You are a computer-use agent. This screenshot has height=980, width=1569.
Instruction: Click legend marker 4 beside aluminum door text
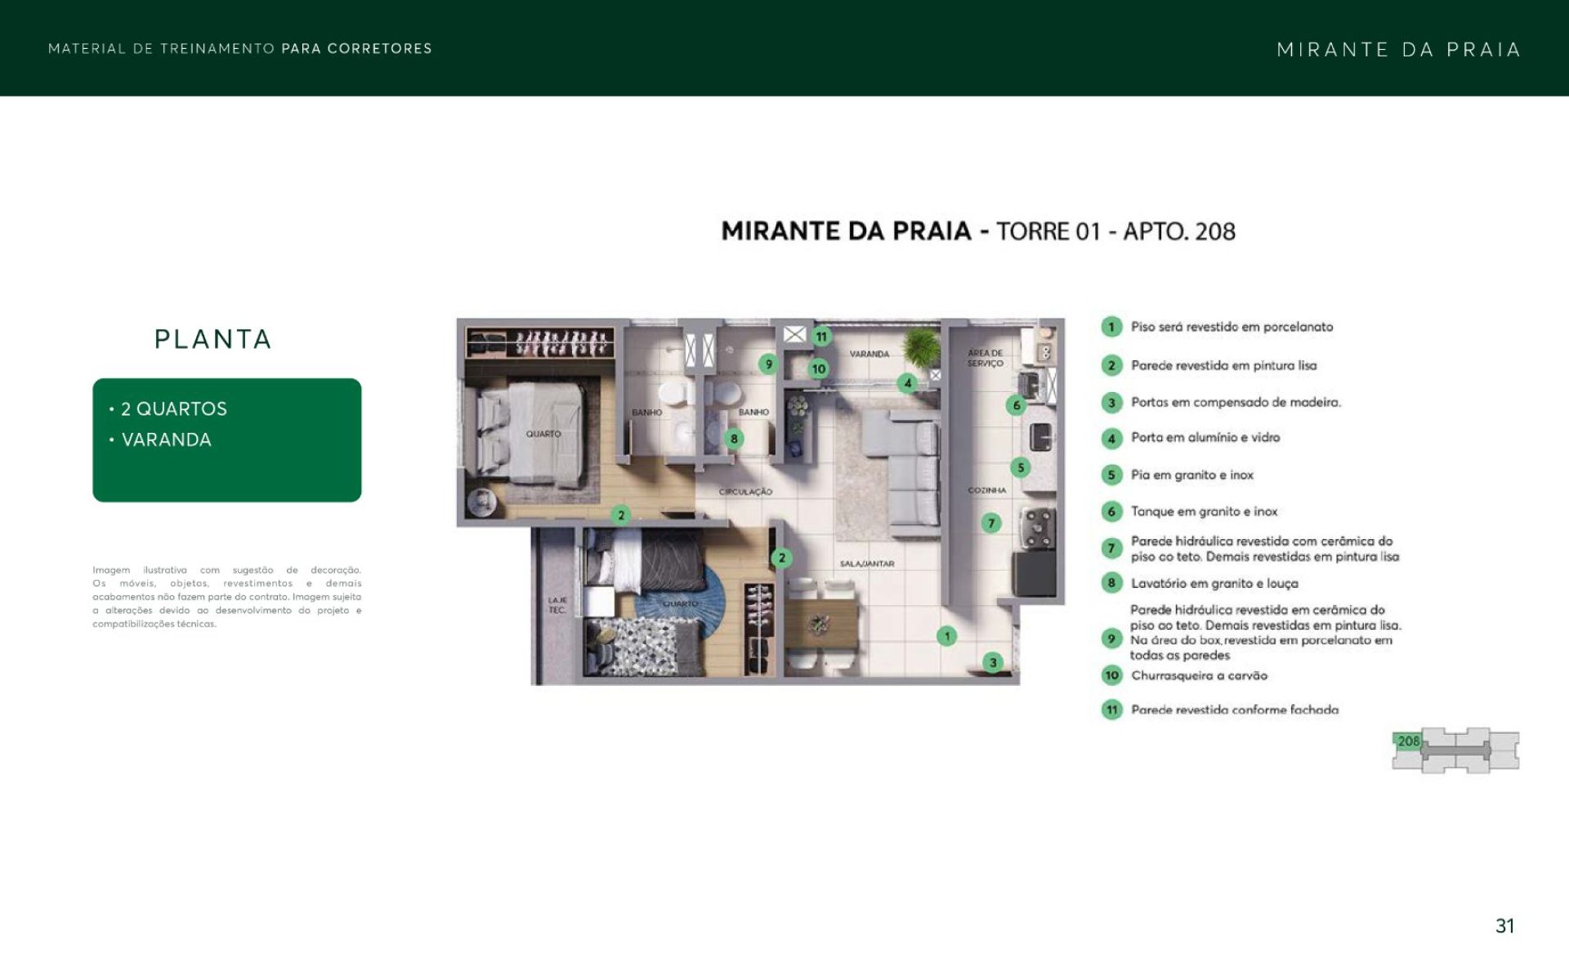(x=1111, y=439)
